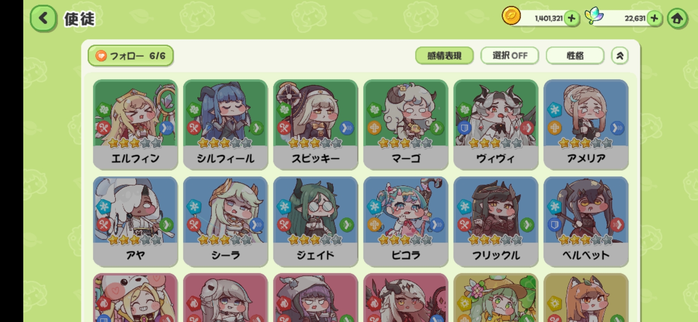Screen dimensions: 698x322
Task: Open the ピコラ character card
Action: point(406,222)
